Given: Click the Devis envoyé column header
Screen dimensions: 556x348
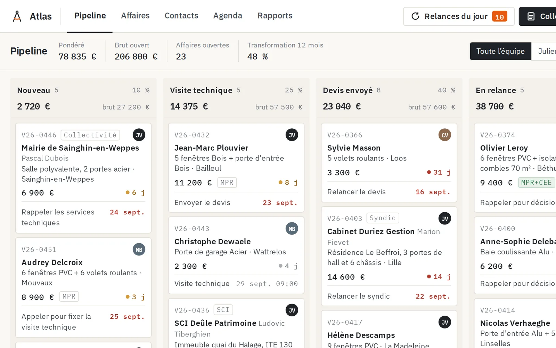Looking at the screenshot, I should point(389,98).
